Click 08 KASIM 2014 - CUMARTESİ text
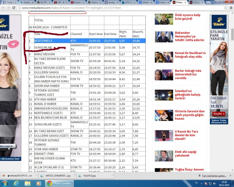 point(48,27)
